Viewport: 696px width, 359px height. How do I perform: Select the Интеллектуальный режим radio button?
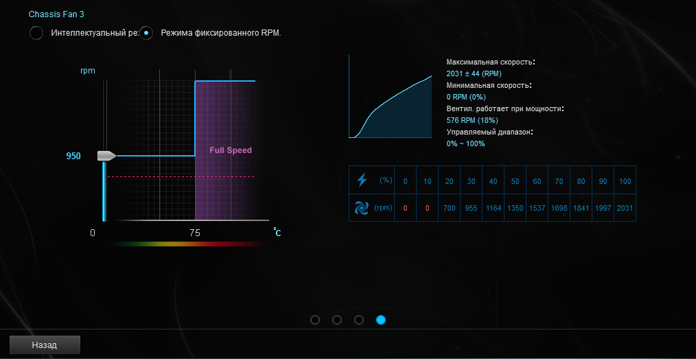pyautogui.click(x=36, y=33)
